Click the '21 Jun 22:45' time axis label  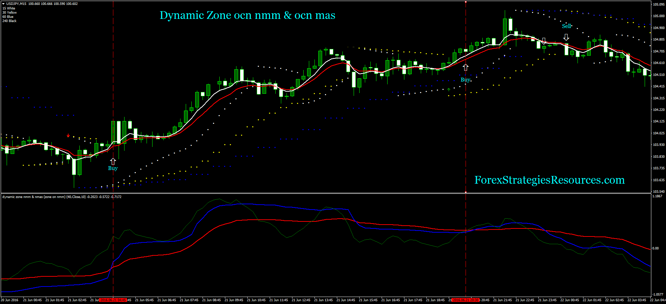[x=525, y=300]
